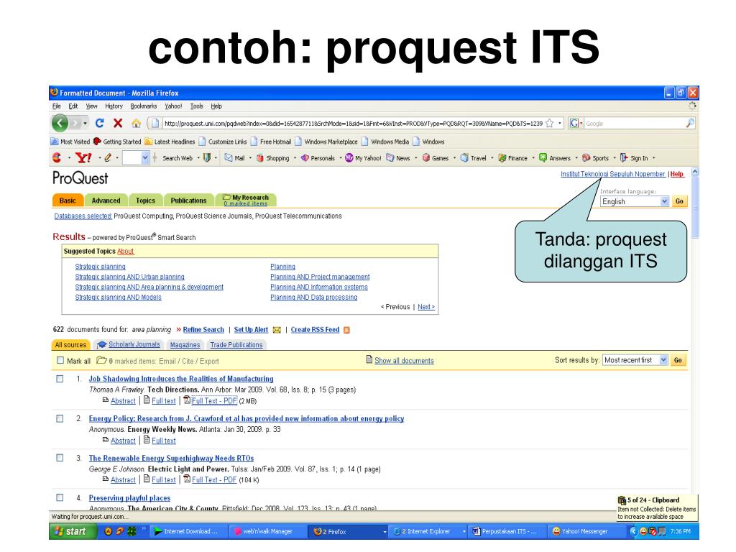This screenshot has width=736, height=552.
Task: Click Sign In on the Yahoo toolbar
Action: click(x=634, y=158)
